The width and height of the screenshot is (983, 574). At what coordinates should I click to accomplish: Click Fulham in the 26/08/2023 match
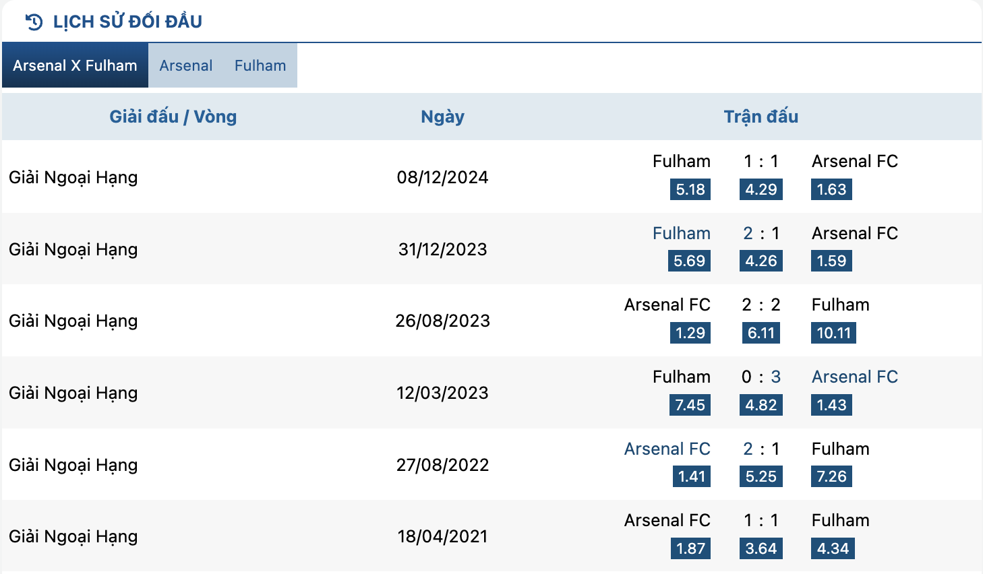coord(841,305)
